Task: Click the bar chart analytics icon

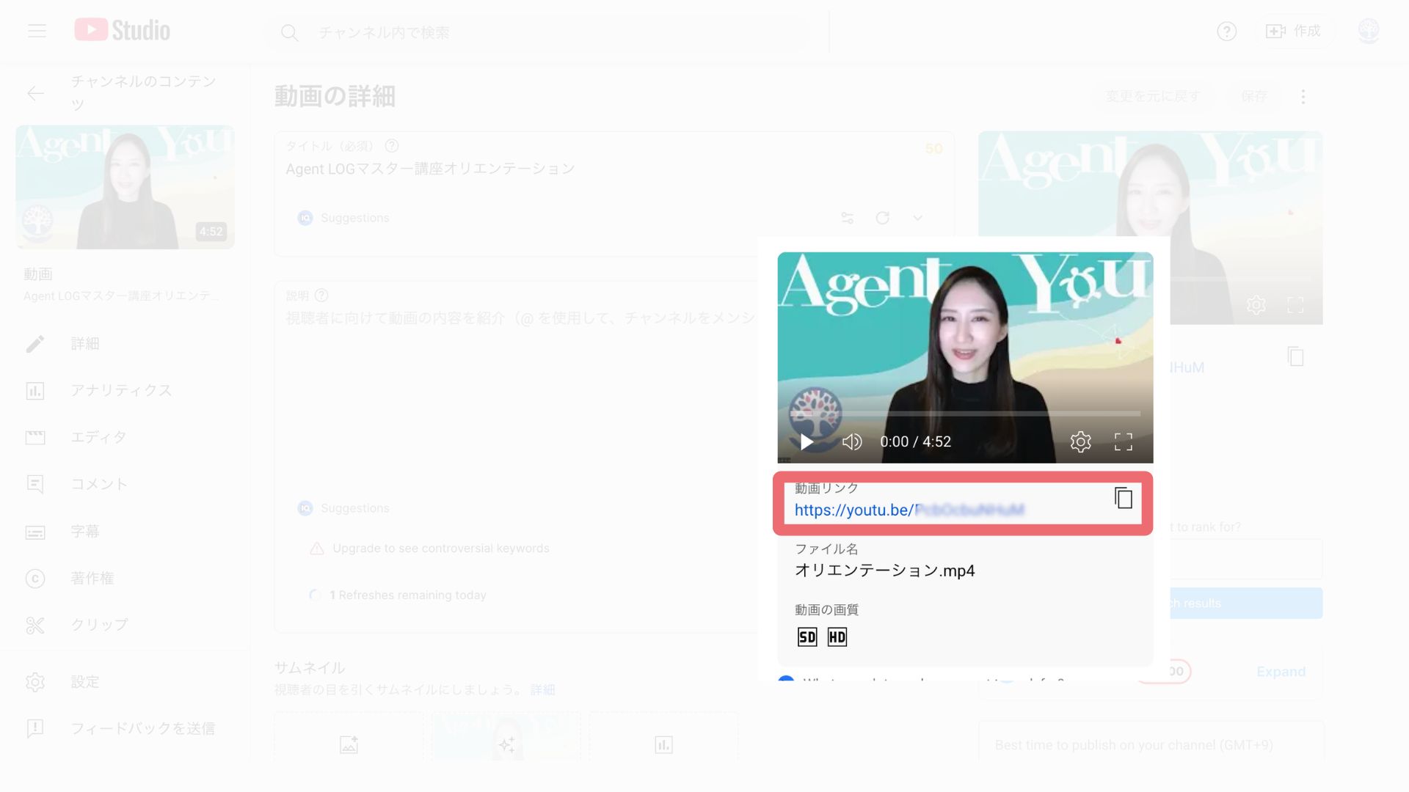Action: (35, 390)
